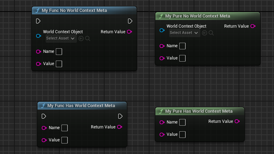Open Select Asset dropdown in My Func No World Context Meta

(61, 38)
